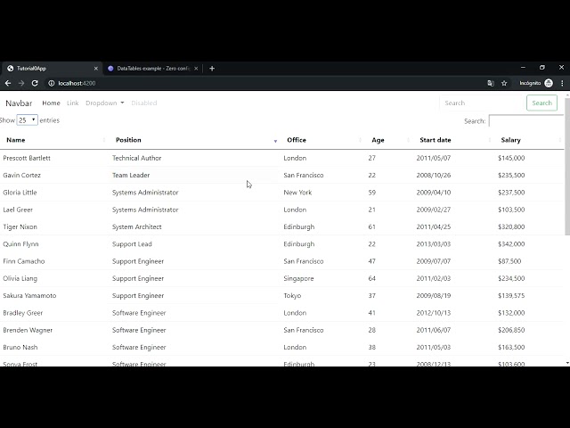Focus the table Search filter field

pyautogui.click(x=526, y=121)
